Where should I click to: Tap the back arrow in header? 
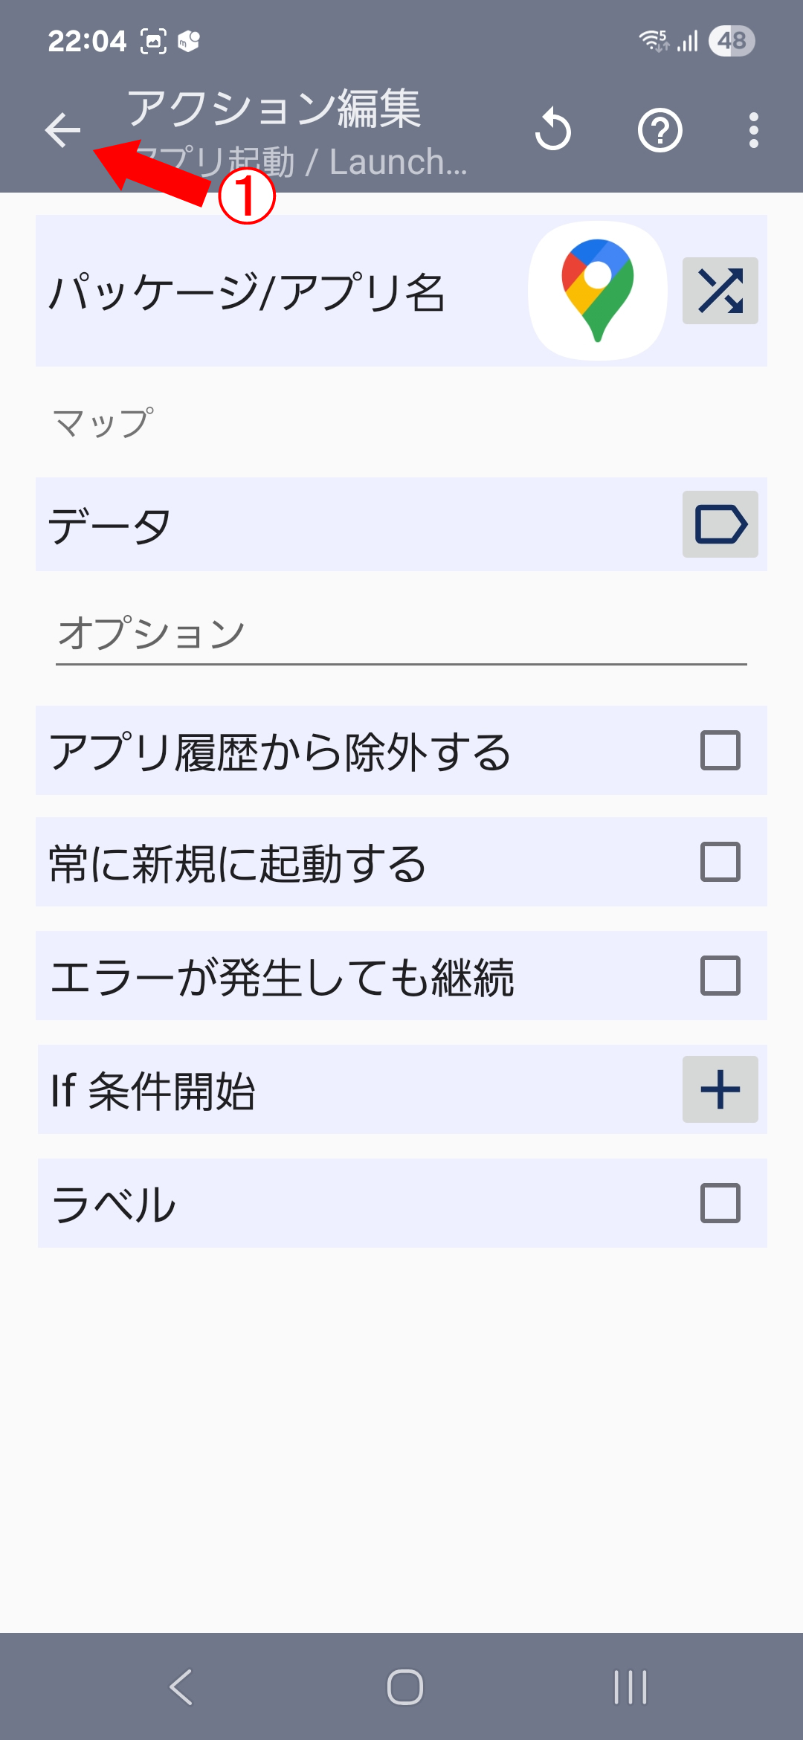(x=62, y=131)
